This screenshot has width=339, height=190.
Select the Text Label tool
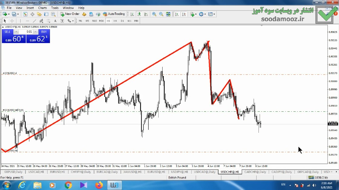tap(62, 21)
